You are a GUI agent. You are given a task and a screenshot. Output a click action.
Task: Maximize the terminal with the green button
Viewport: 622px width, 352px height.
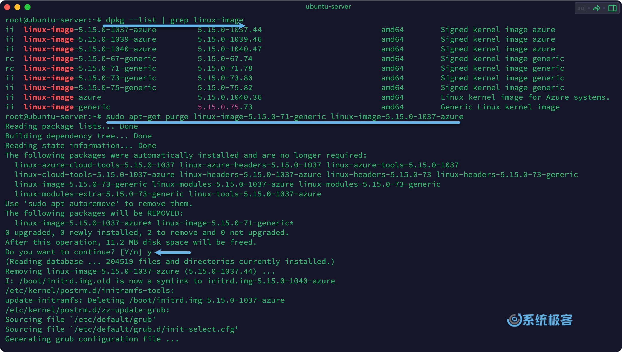tap(28, 7)
